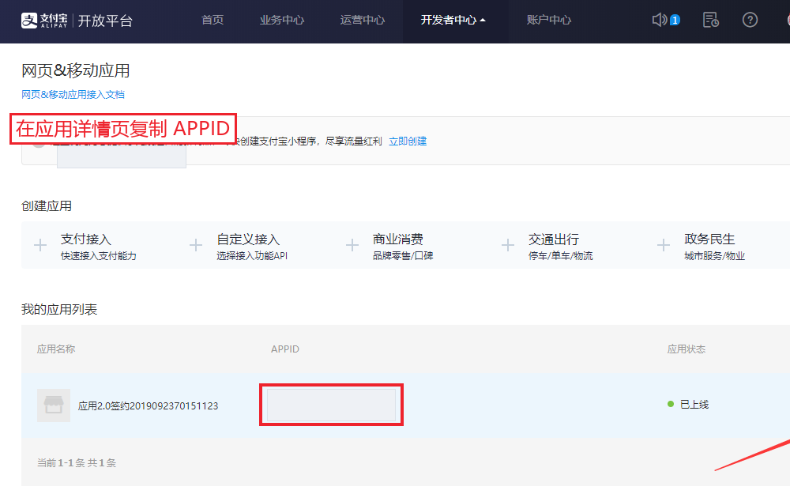Screen dimensions: 790x494
Task: Click 城市服务/物业 description text
Action: coord(714,256)
